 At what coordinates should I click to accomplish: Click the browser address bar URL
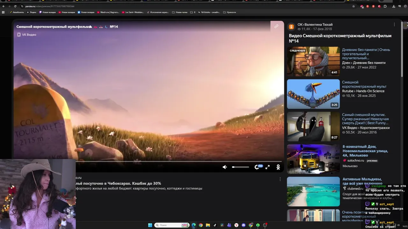(x=50, y=6)
